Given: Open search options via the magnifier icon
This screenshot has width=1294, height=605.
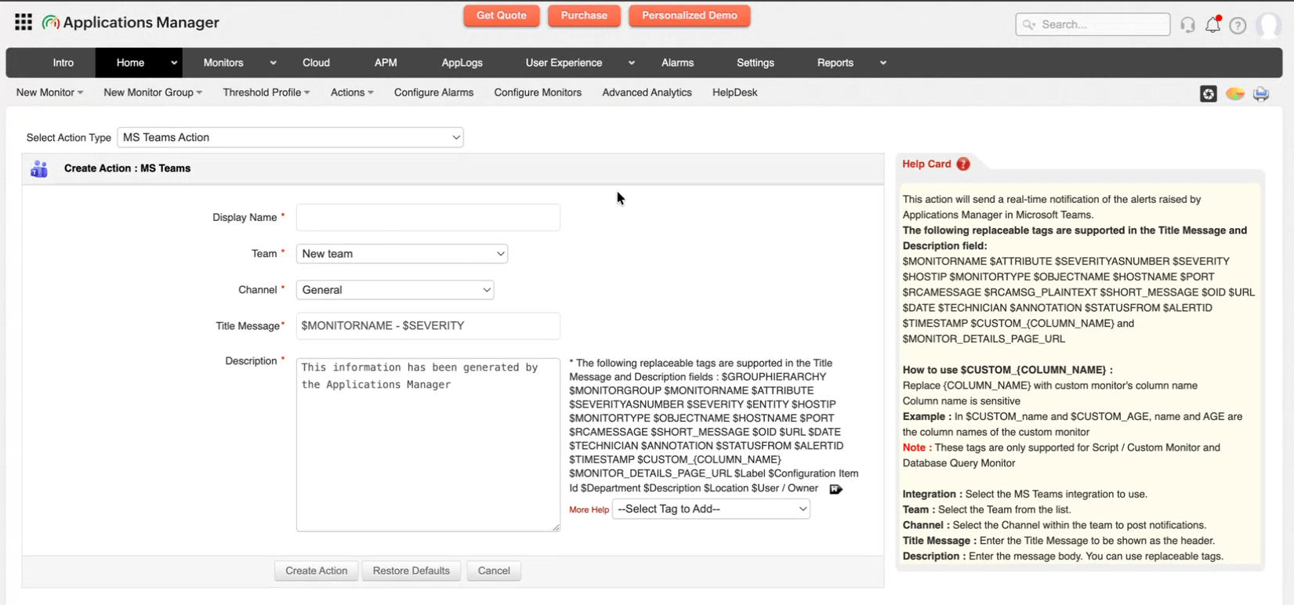Looking at the screenshot, I should tap(1029, 24).
